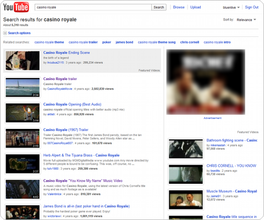
Task: Visit uploader wictoriawi's channel
Action: [54, 216]
